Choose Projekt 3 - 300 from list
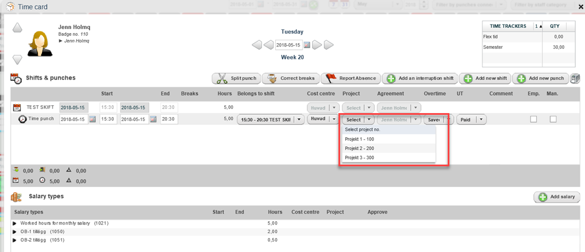Screen dimensions: 585x252 pos(389,158)
